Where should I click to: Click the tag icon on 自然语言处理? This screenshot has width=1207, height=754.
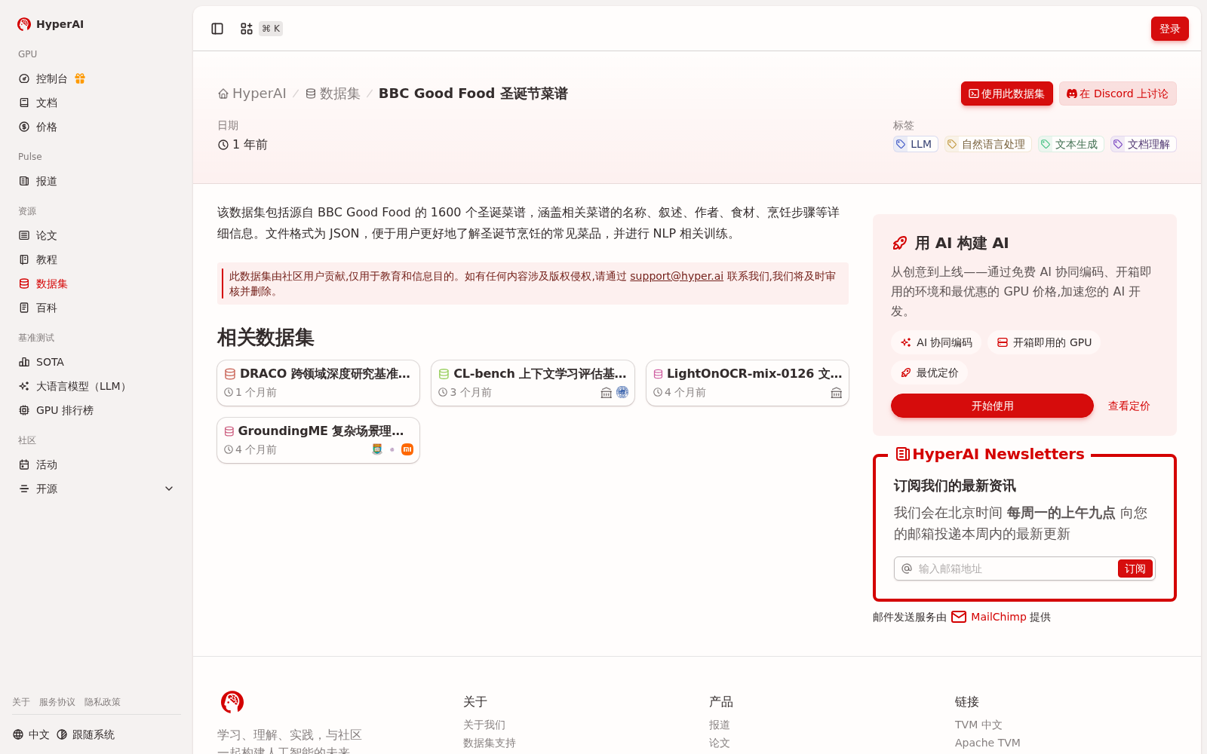(952, 144)
